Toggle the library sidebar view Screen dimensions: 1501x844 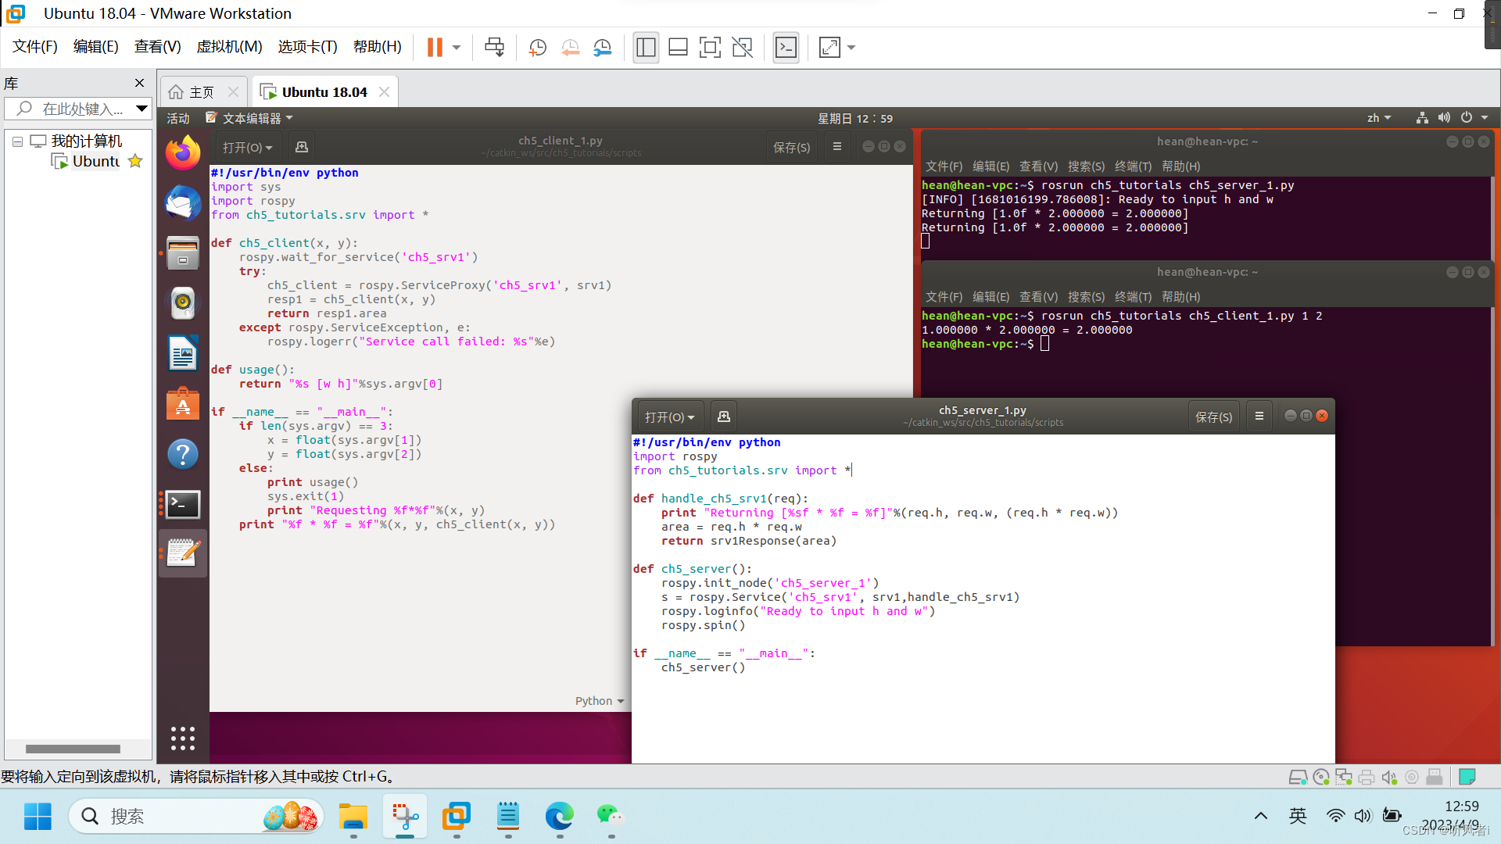[646, 48]
